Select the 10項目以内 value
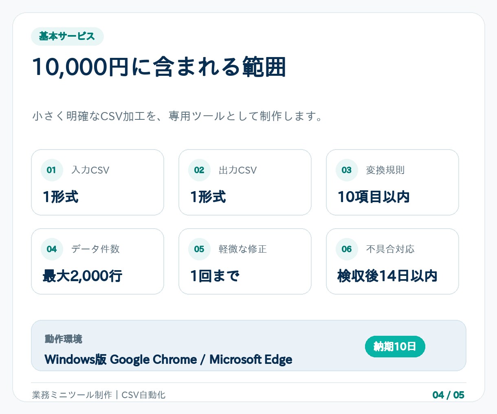The width and height of the screenshot is (497, 414). [374, 197]
